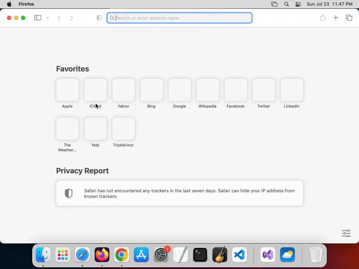Screen dimensions: 359x269
Task: Open Spotlight search in menu bar
Action: (x=286, y=4)
